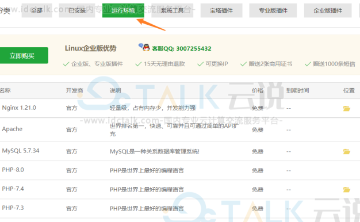Select the 已安装 category tab

click(77, 10)
